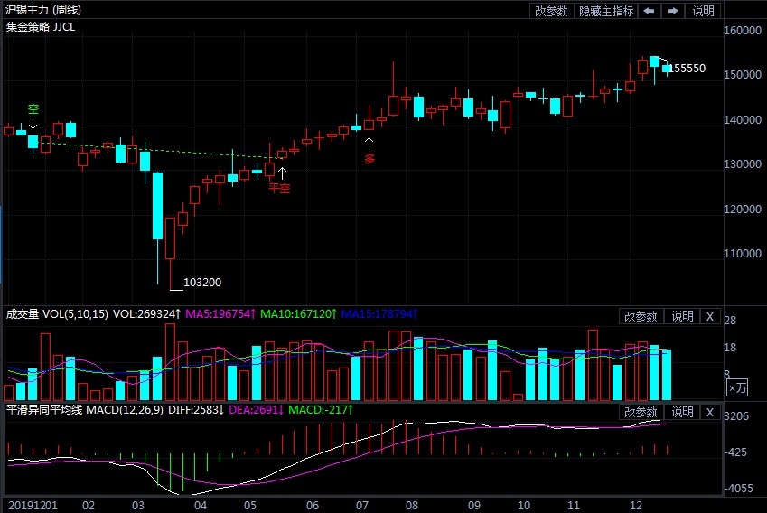The height and width of the screenshot is (513, 767).
Task: Open 改参数 in the volume panel
Action: pyautogui.click(x=641, y=316)
